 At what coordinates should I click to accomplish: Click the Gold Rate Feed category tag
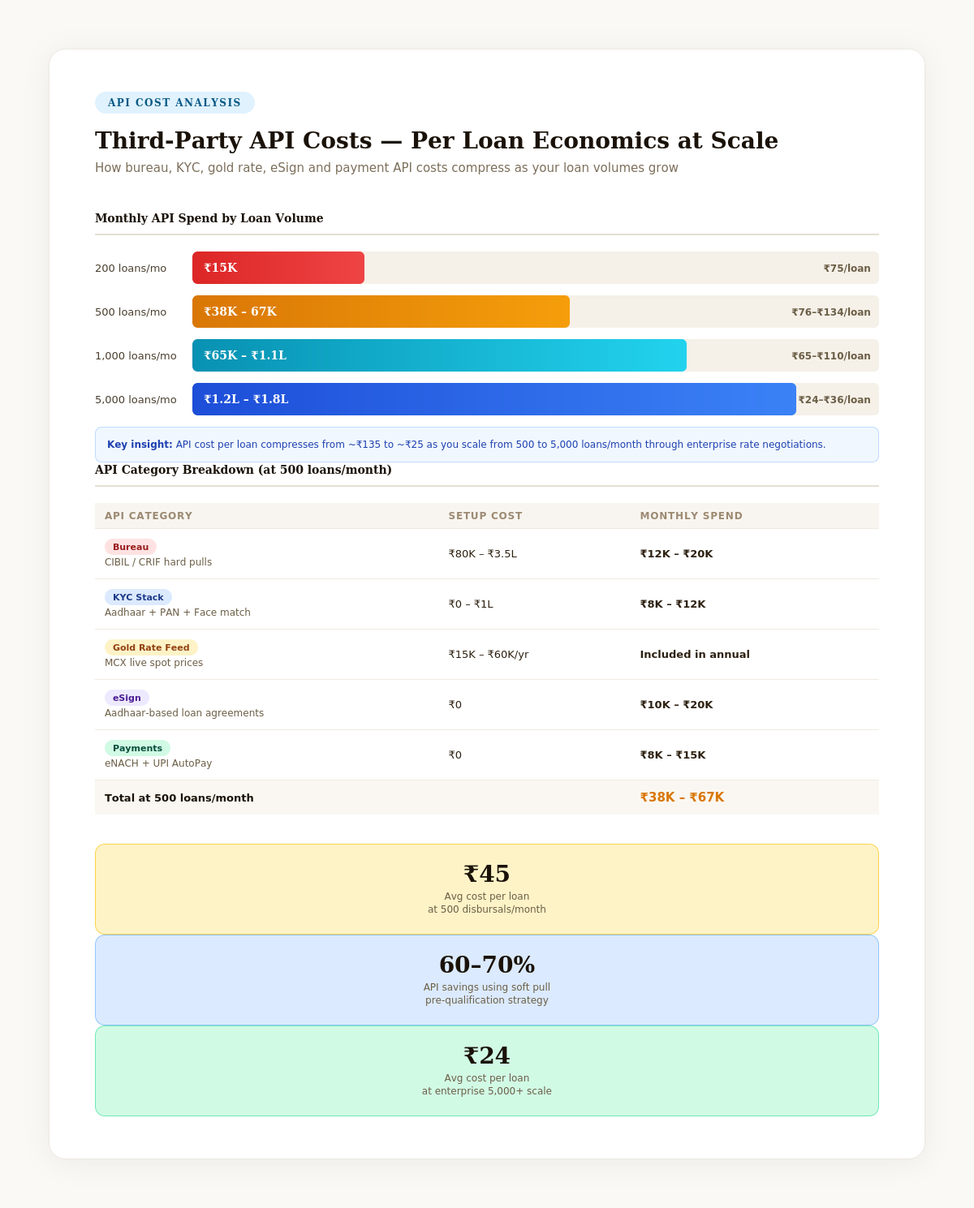(x=151, y=647)
